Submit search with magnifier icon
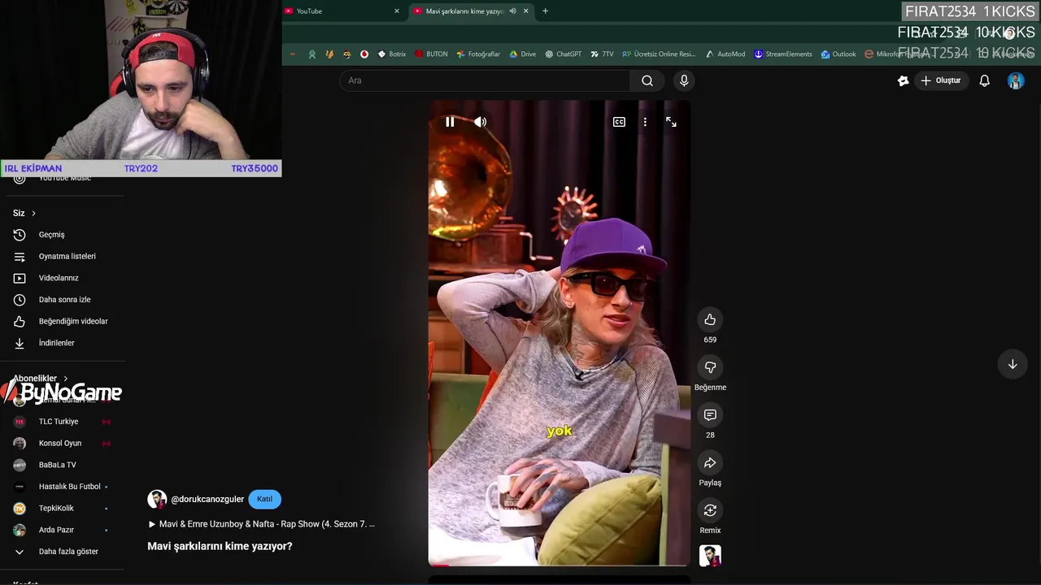1041x585 pixels. (x=647, y=80)
